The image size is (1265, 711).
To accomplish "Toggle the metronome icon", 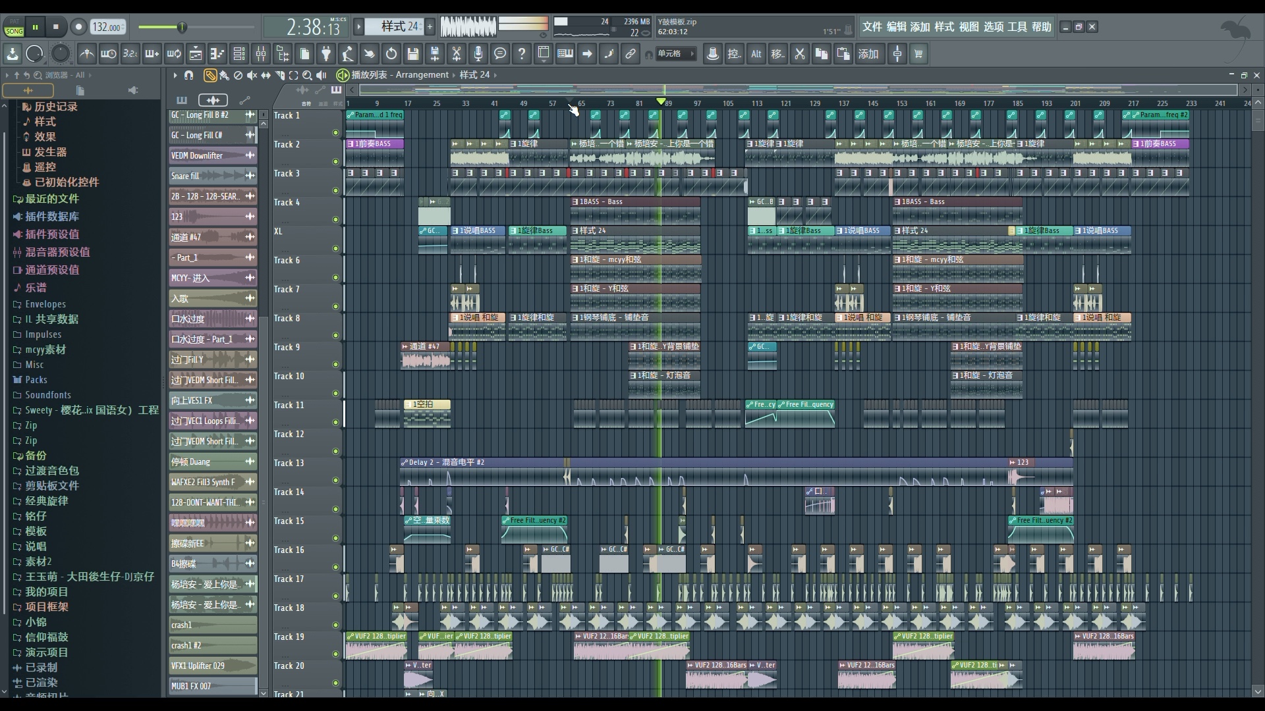I will pos(87,54).
